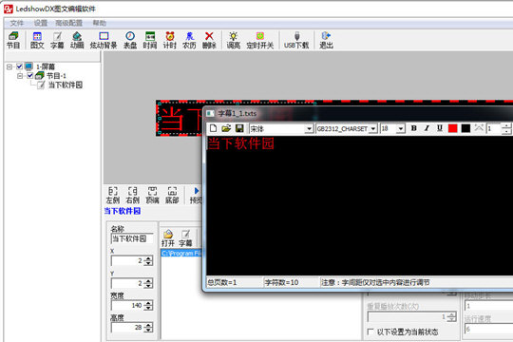
Task: Click USB下载 download icon
Action: (x=296, y=40)
